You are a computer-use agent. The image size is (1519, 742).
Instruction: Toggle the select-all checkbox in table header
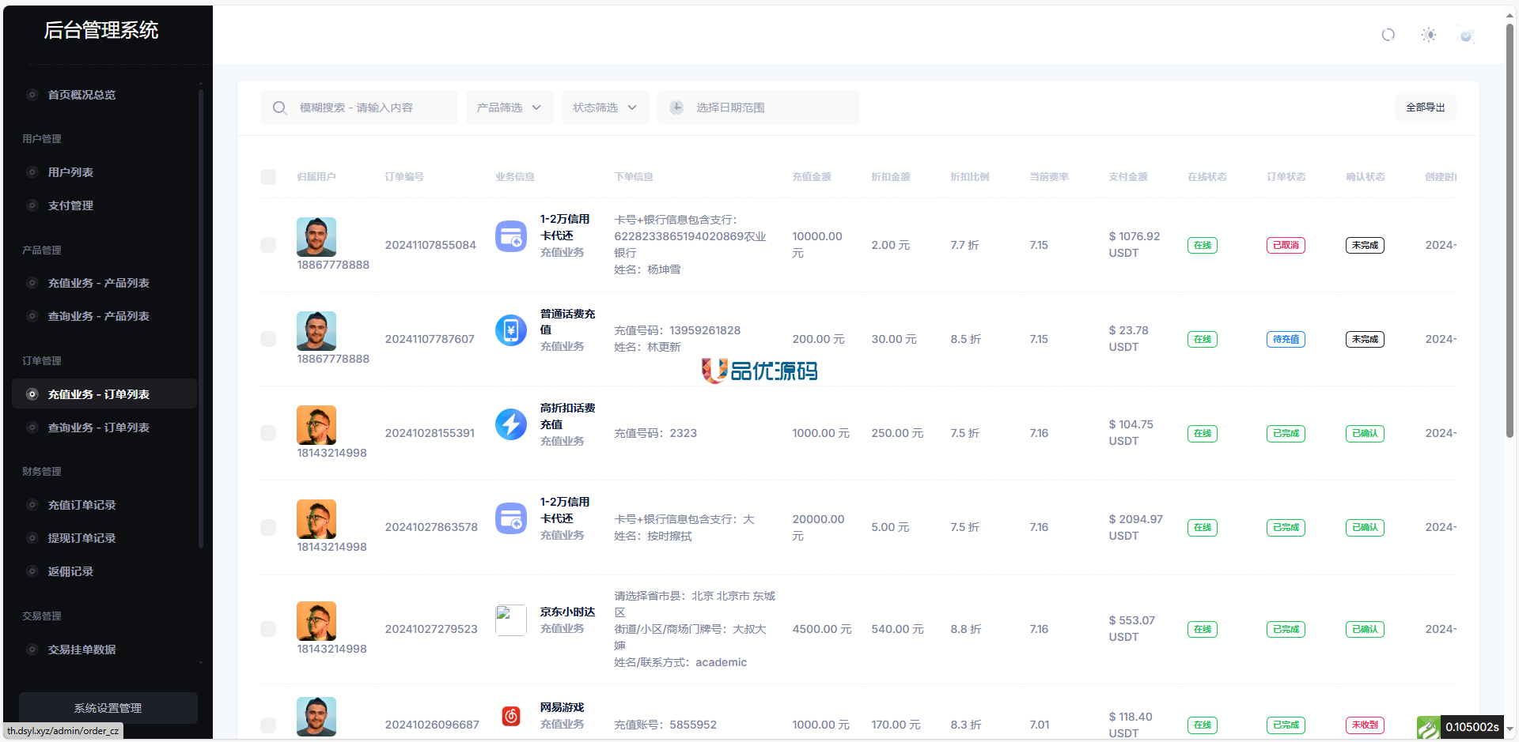(x=268, y=177)
